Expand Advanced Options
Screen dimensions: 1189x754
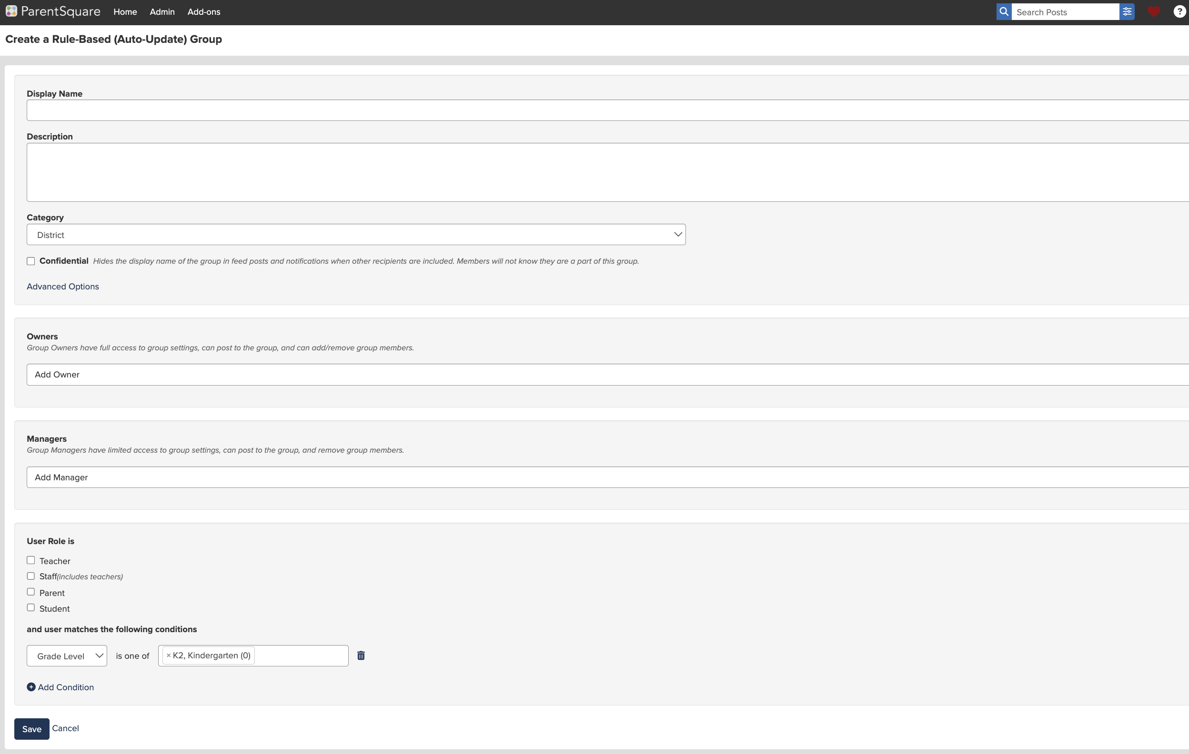[63, 287]
